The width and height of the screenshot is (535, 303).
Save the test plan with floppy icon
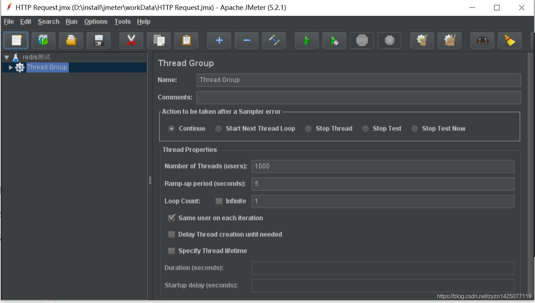[98, 40]
